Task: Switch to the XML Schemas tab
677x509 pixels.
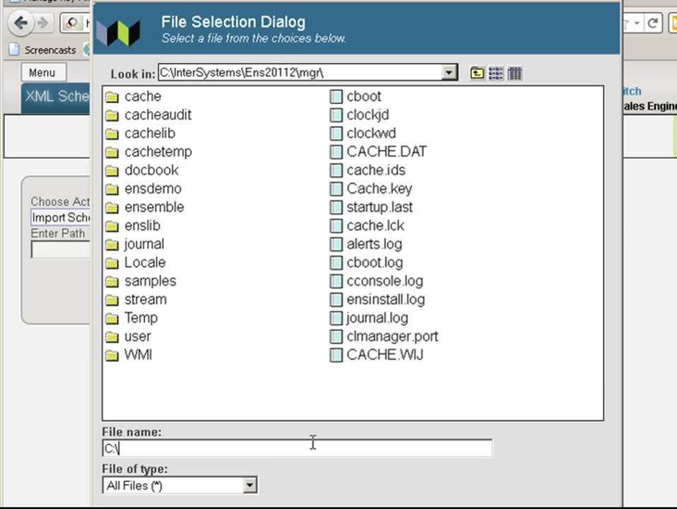Action: [57, 97]
